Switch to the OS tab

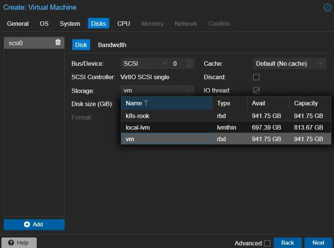[44, 24]
